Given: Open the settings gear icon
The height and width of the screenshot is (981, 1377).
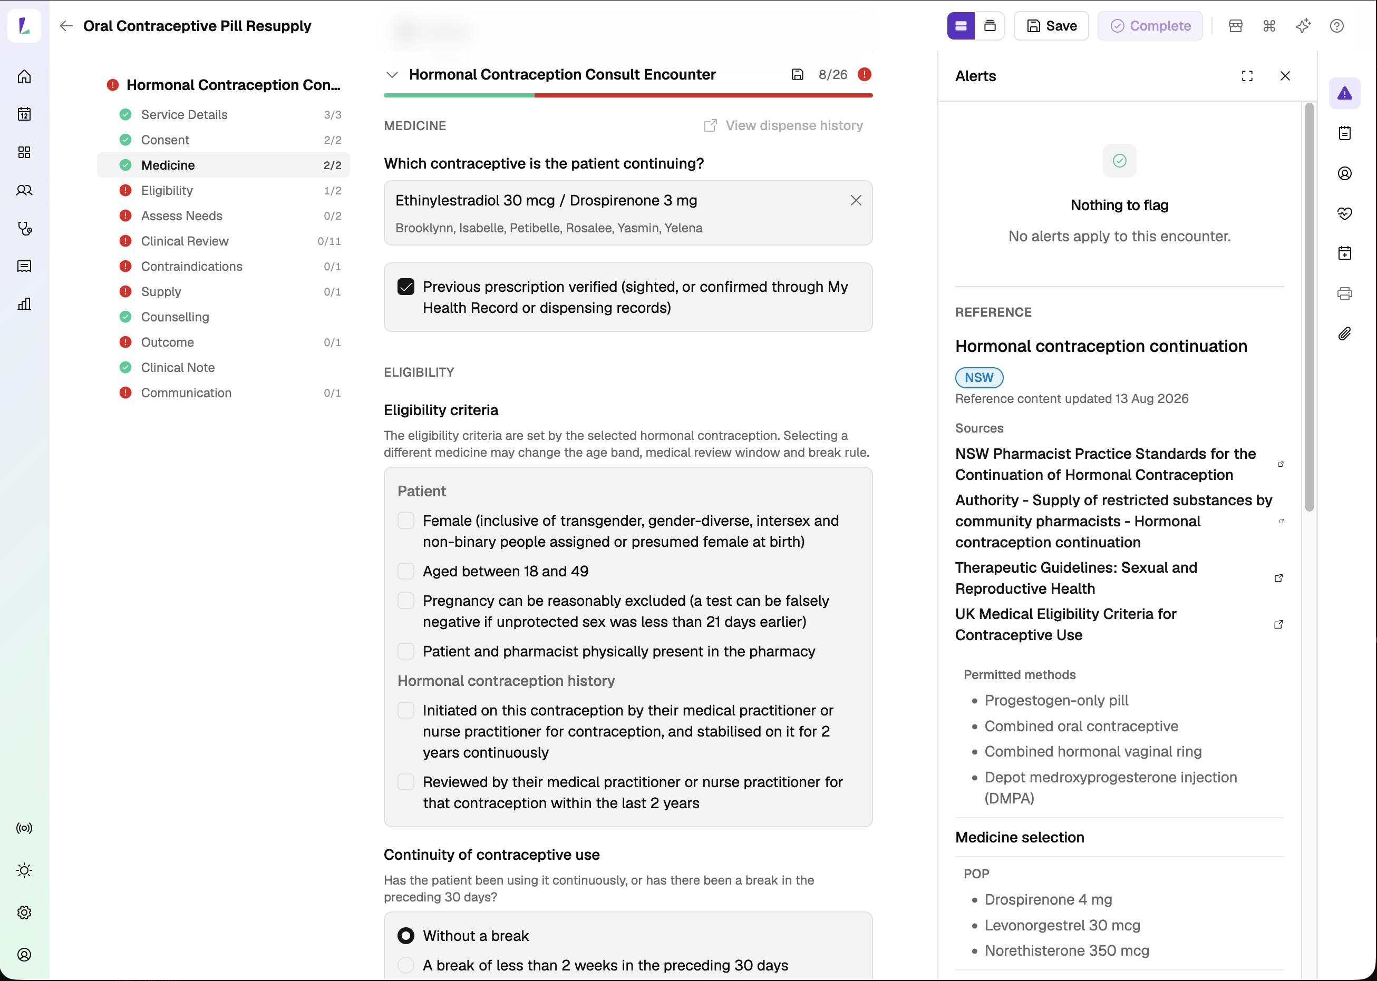Looking at the screenshot, I should 24,913.
